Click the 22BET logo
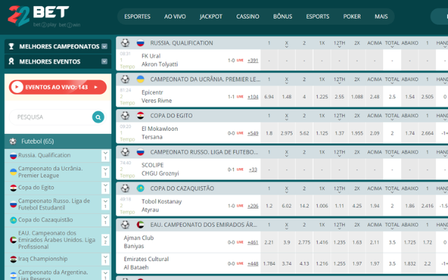Viewport: 448px width, 280px height. (43, 16)
